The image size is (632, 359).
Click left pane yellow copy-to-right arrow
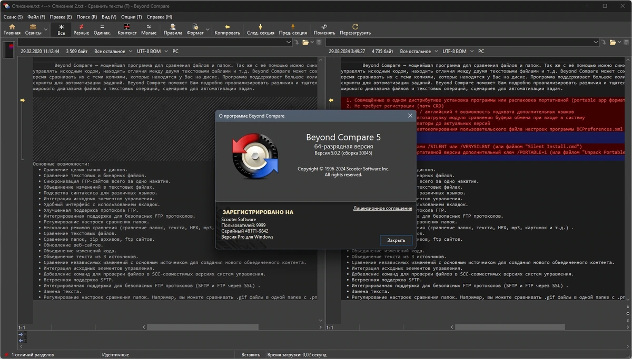[23, 100]
